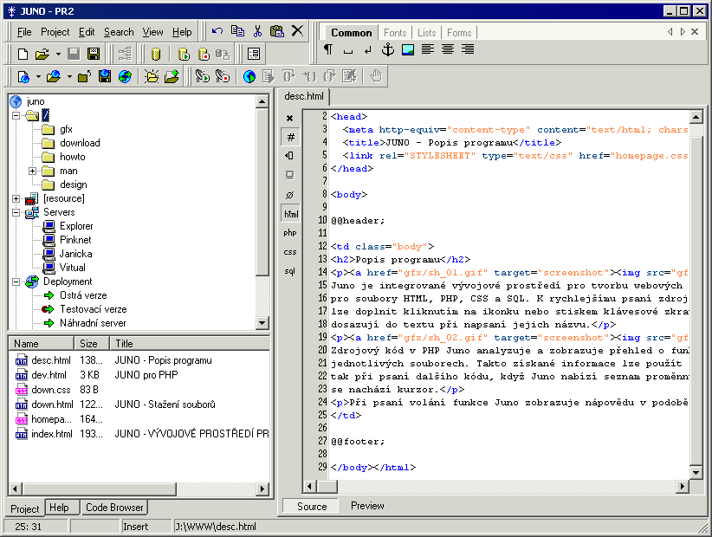Click the editor scroll-down arrow button
The image size is (712, 537).
tap(696, 472)
